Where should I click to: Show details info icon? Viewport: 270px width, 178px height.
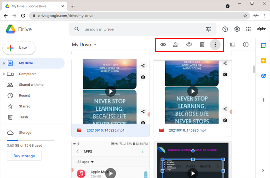coord(246,45)
